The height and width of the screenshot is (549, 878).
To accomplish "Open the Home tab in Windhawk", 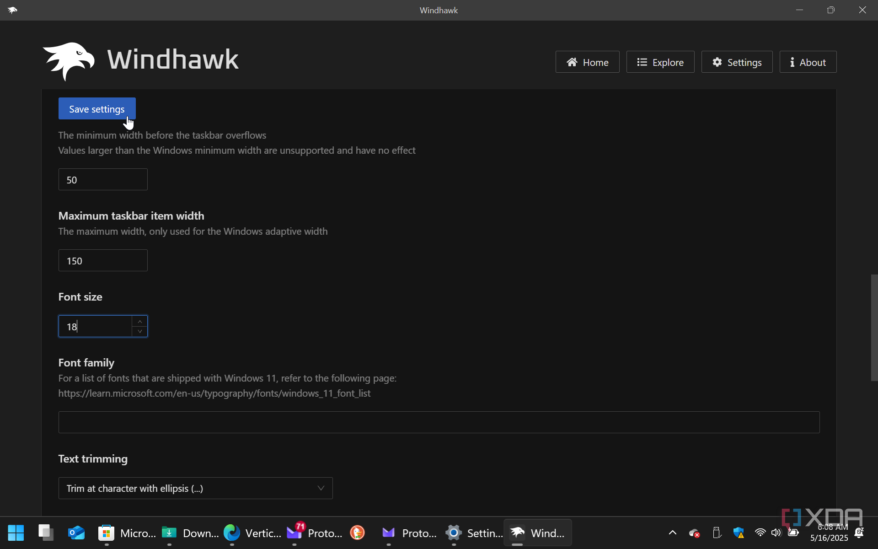I will [x=587, y=62].
